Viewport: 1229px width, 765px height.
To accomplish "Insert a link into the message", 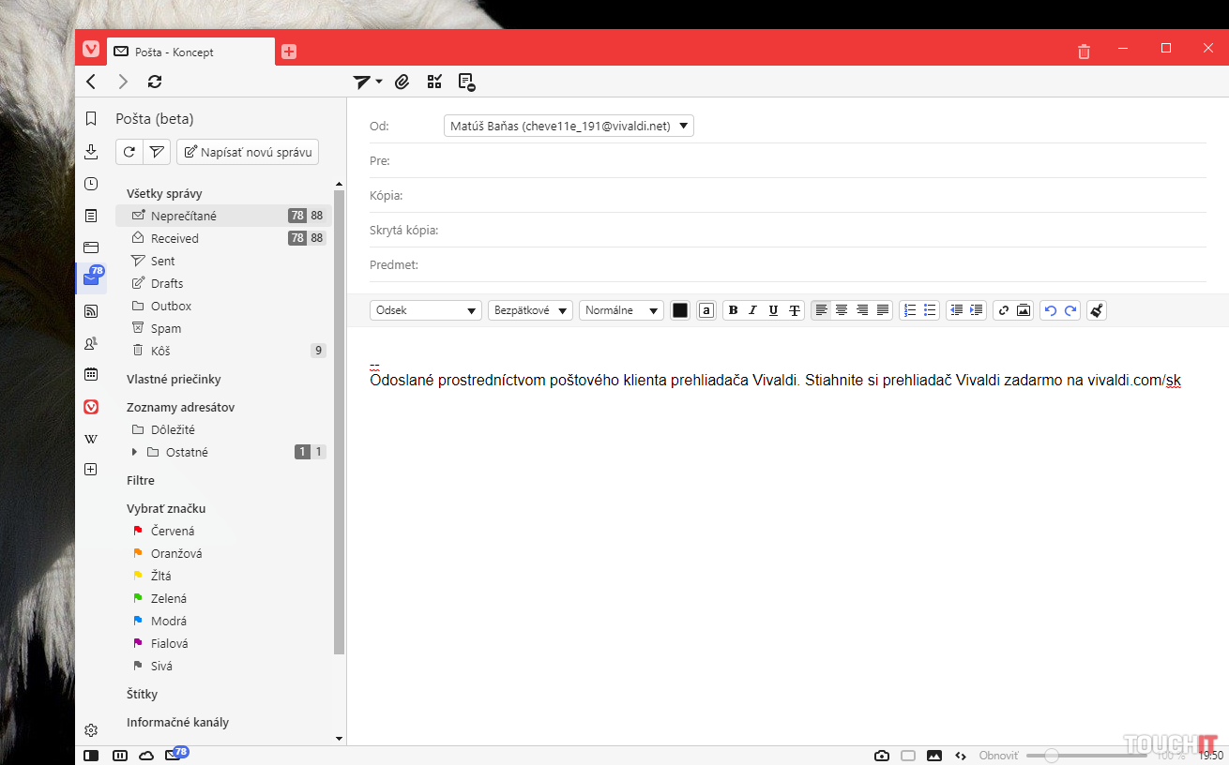I will click(x=1003, y=310).
